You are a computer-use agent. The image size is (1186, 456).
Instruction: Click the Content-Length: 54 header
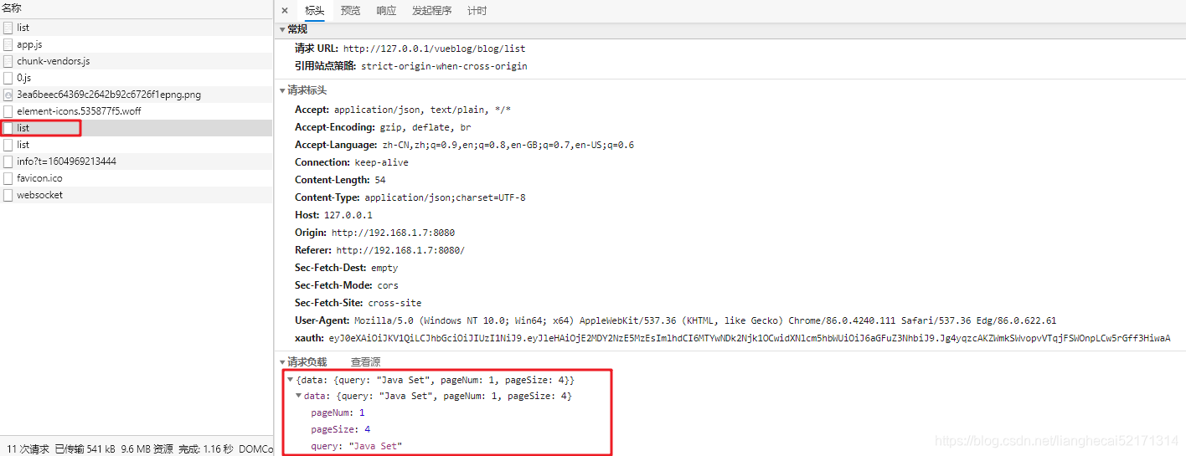point(340,180)
